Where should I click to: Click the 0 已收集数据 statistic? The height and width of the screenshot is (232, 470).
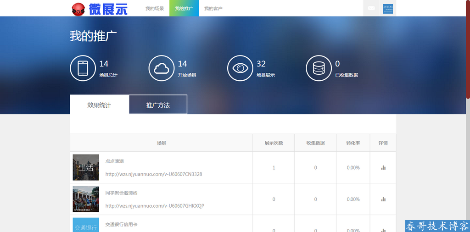tap(347, 69)
